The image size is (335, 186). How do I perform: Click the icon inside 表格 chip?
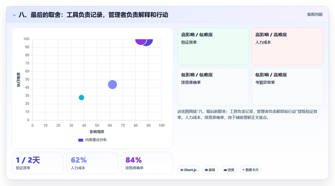tap(206, 170)
